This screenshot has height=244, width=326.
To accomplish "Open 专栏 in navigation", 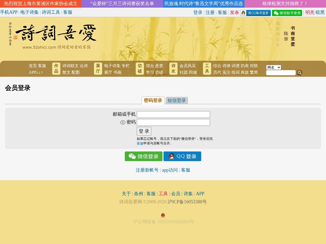I will 126,66.
